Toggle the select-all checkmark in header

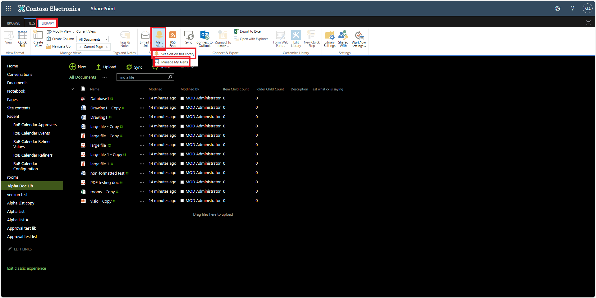[x=73, y=89]
